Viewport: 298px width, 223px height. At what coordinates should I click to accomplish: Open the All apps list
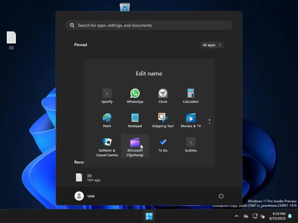pos(212,45)
